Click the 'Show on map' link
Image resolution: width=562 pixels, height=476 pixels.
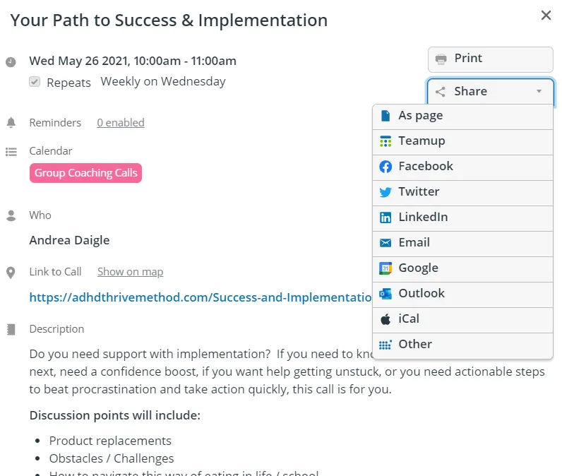tap(130, 272)
